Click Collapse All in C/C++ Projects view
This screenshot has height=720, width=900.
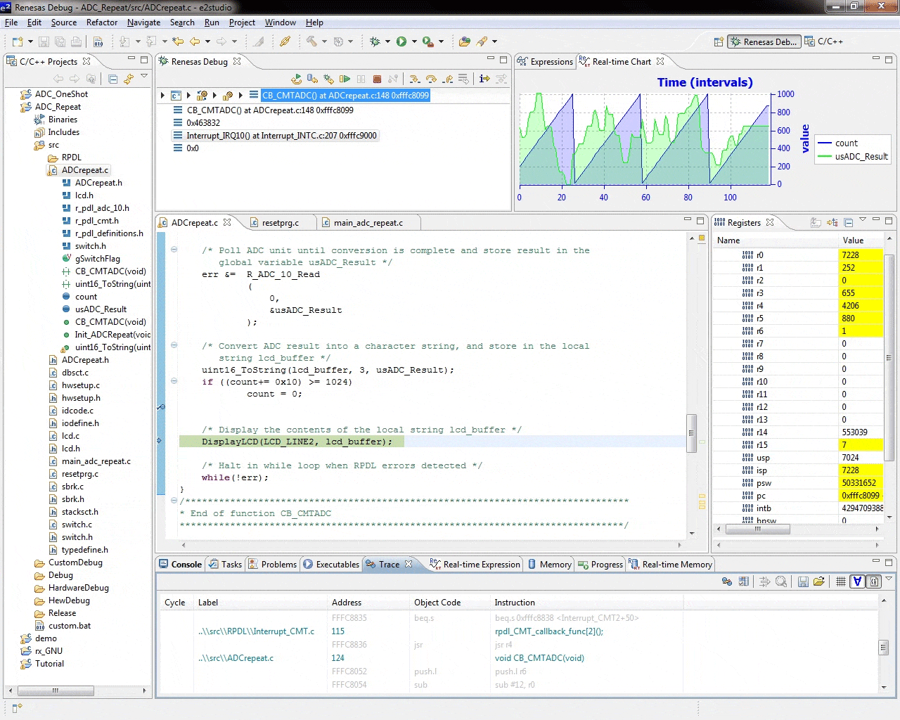[x=112, y=79]
